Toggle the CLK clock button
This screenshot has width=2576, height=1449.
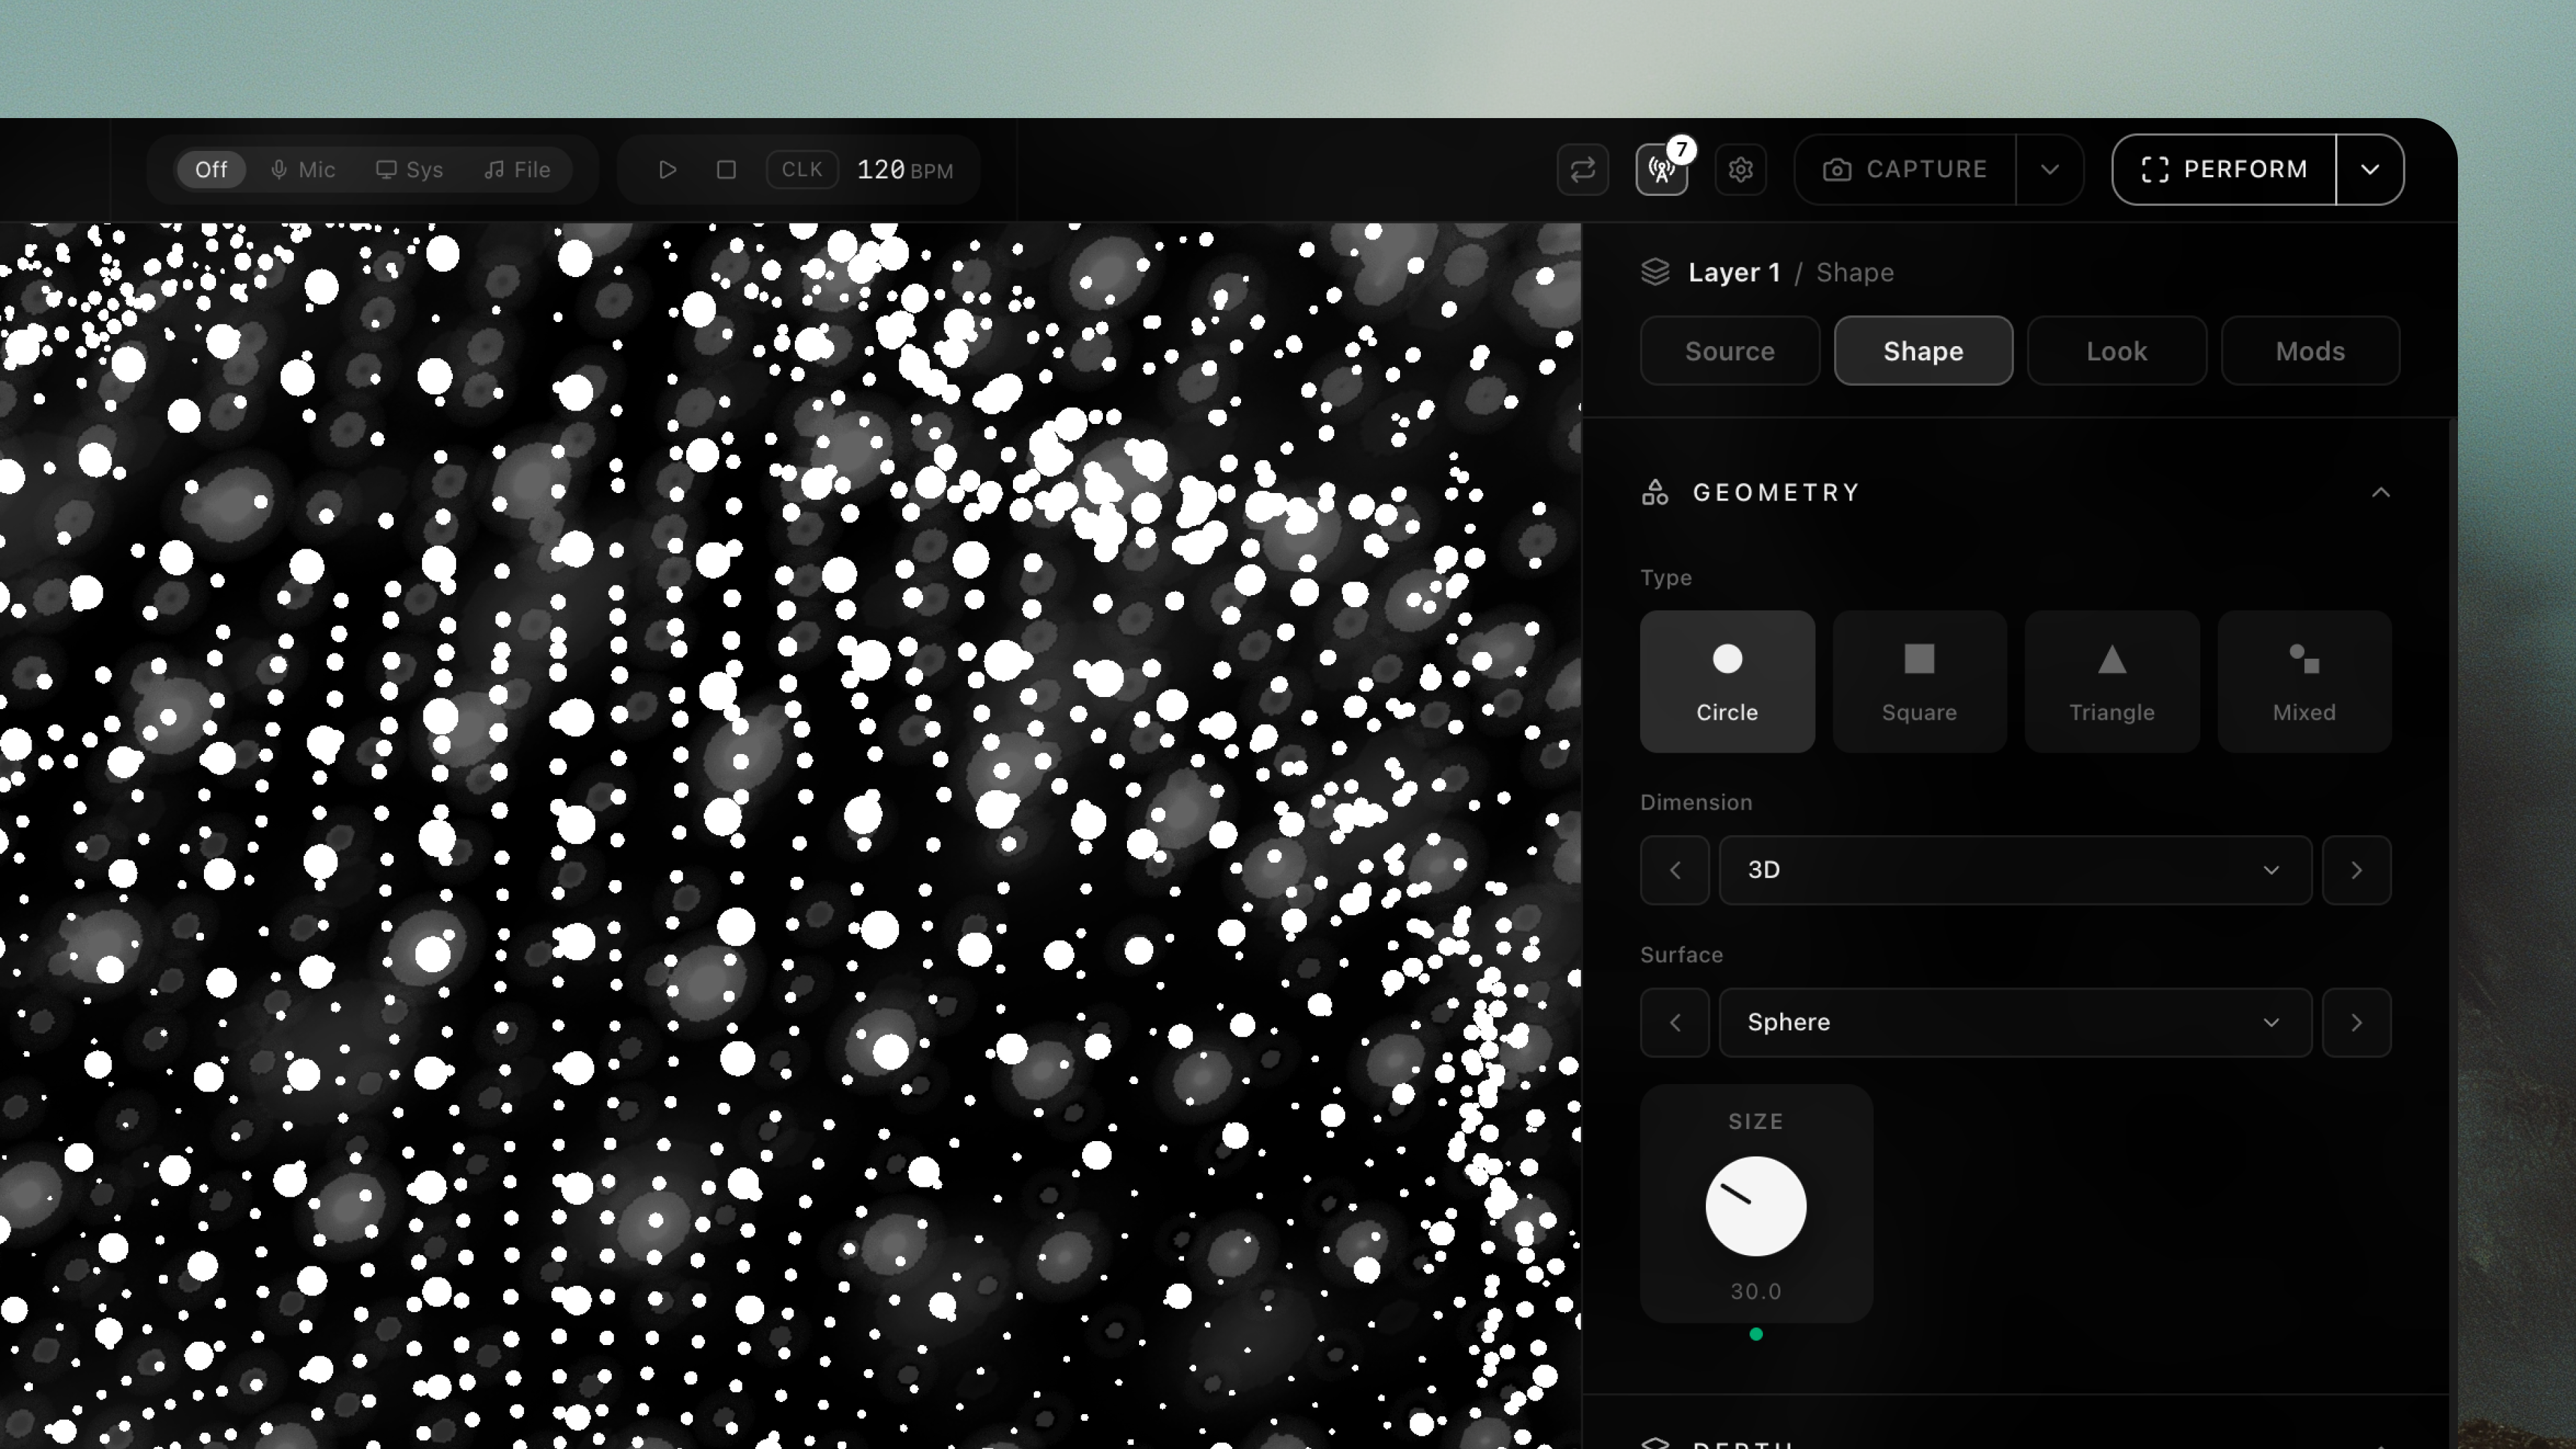[x=802, y=170]
